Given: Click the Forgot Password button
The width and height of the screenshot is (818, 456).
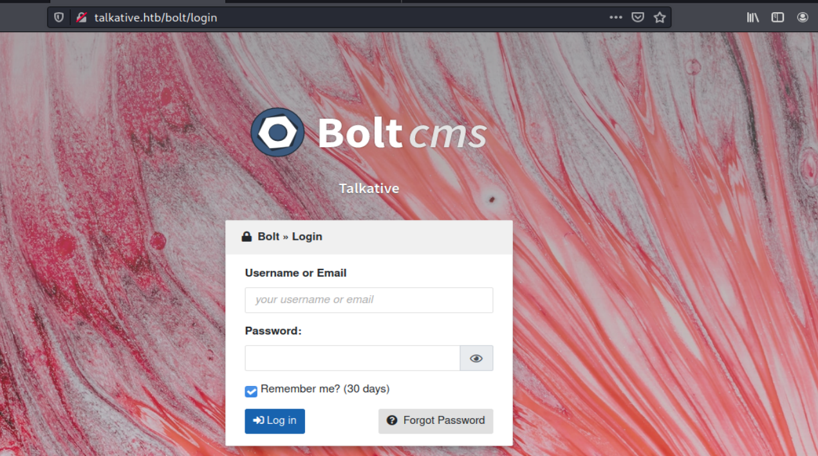Looking at the screenshot, I should [x=436, y=421].
